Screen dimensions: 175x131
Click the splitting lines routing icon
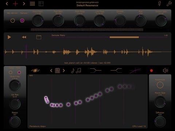coord(116,71)
